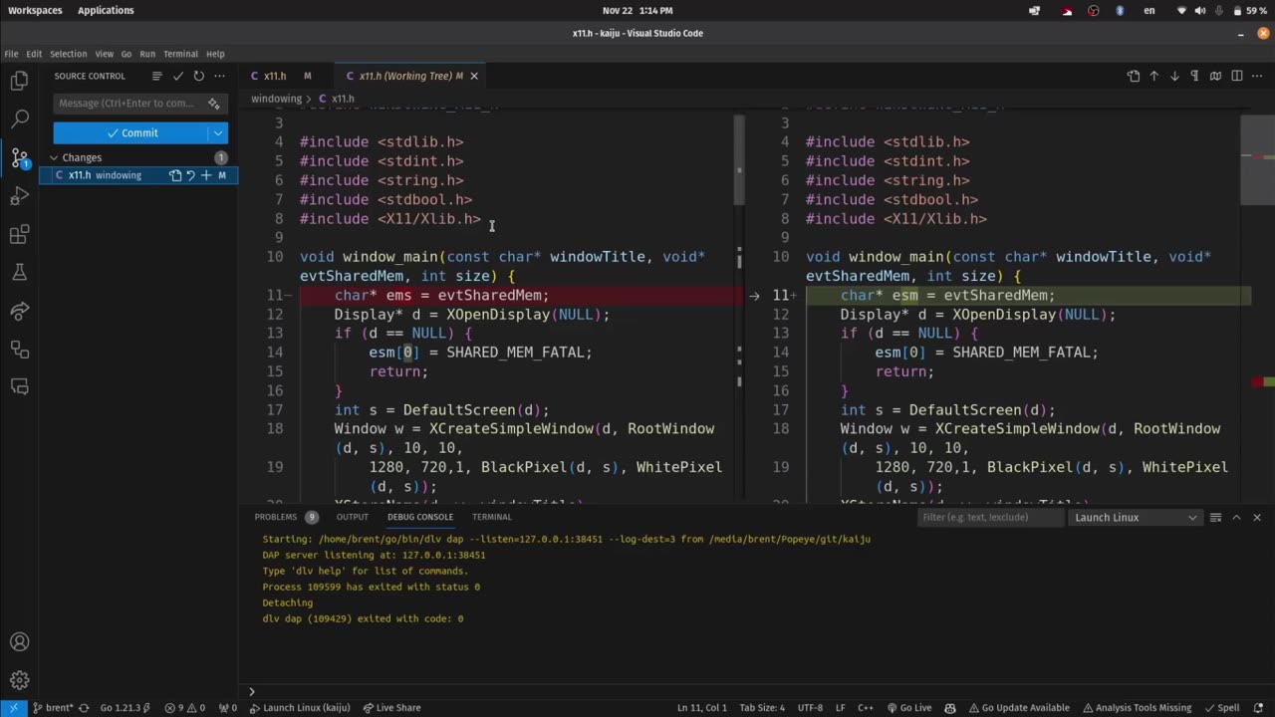Viewport: 1275px width, 717px height.
Task: Open the Explorer view in activity bar
Action: pos(19,82)
